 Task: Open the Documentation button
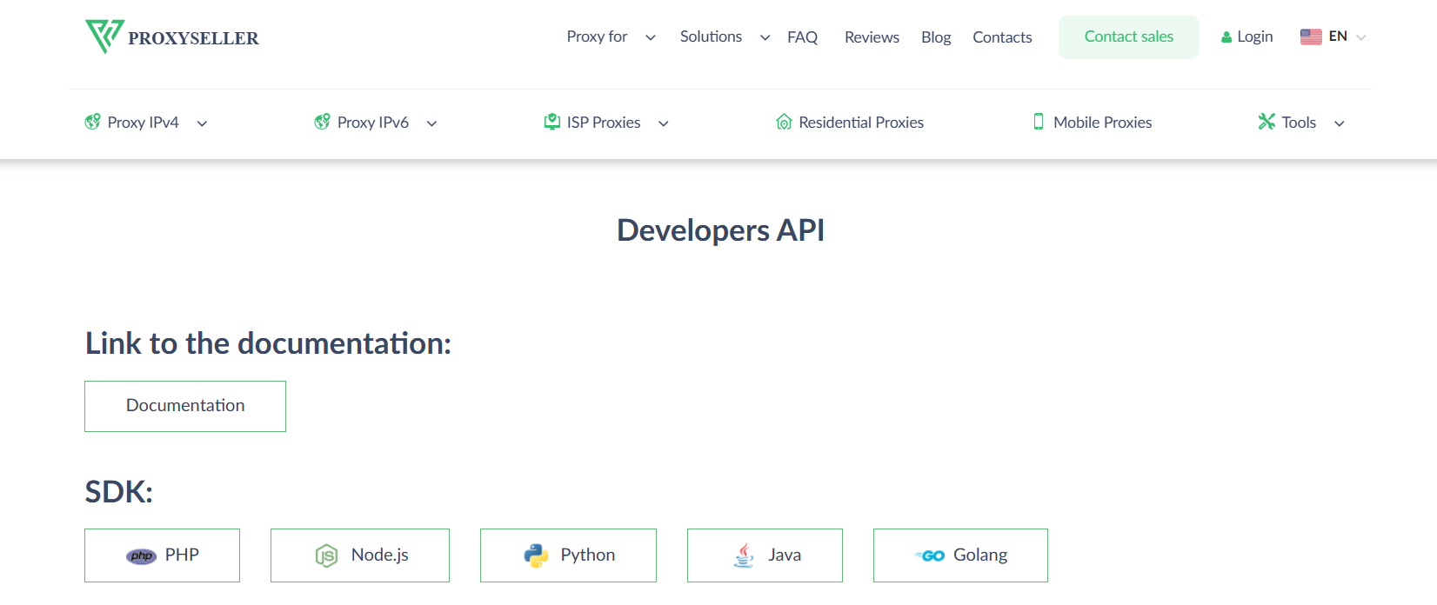coord(185,406)
